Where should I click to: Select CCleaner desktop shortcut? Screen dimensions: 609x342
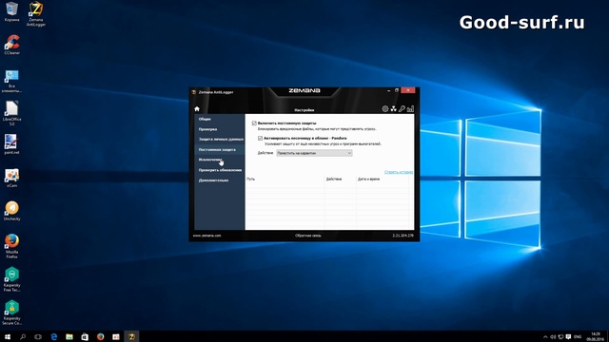point(11,45)
